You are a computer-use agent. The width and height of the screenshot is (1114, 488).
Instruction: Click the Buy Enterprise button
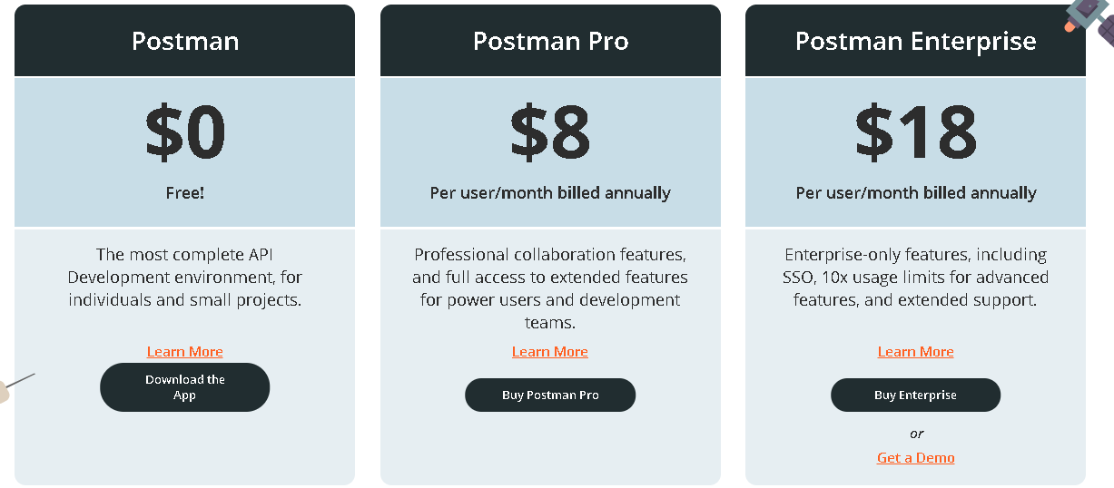[x=915, y=395]
